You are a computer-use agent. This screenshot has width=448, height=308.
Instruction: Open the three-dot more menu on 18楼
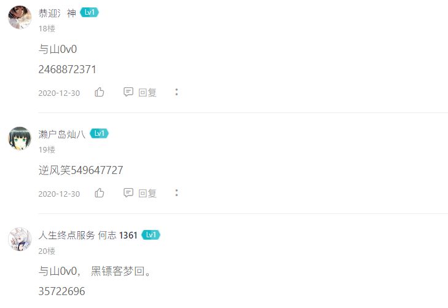tap(176, 92)
